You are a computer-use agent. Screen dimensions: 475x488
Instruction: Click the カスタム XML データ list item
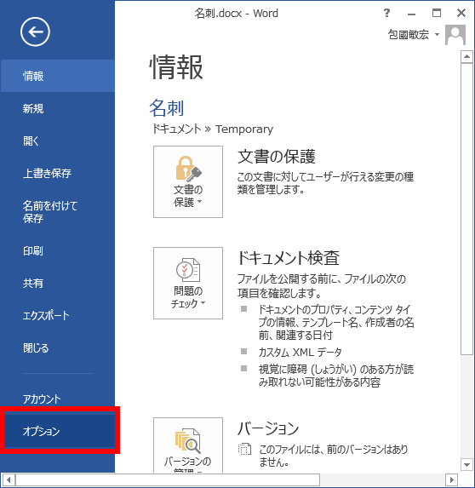pyautogui.click(x=300, y=352)
